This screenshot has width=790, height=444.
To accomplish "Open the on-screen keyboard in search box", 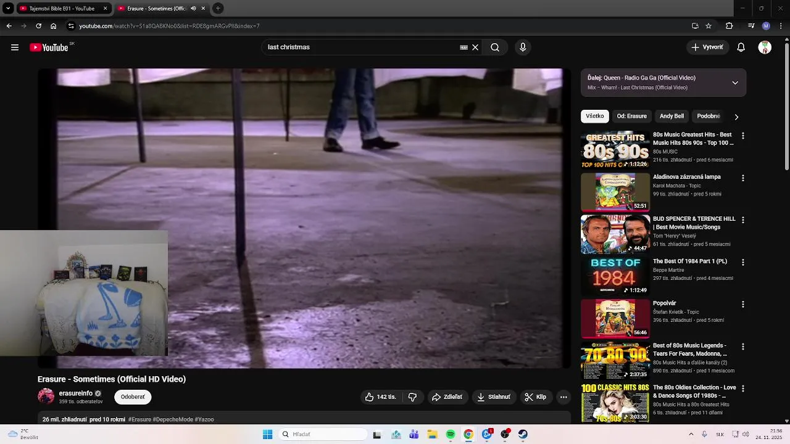I will click(464, 47).
